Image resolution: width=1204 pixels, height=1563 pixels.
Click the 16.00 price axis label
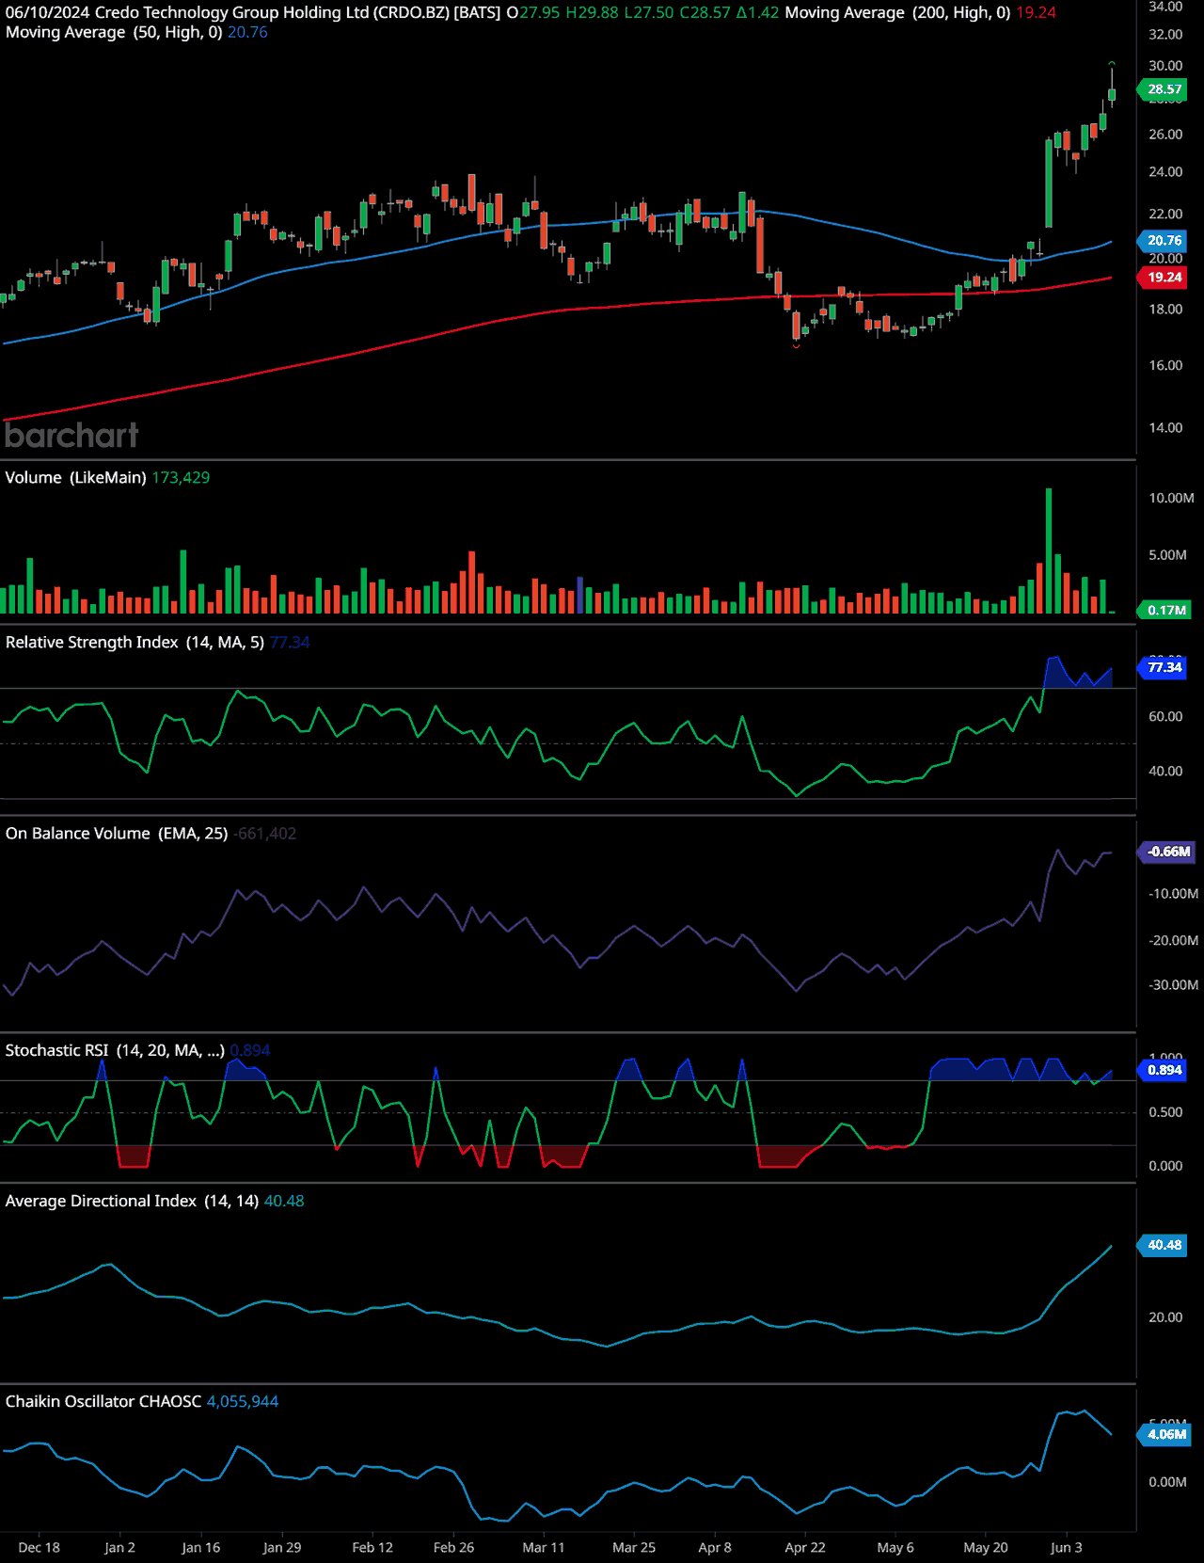tap(1165, 365)
